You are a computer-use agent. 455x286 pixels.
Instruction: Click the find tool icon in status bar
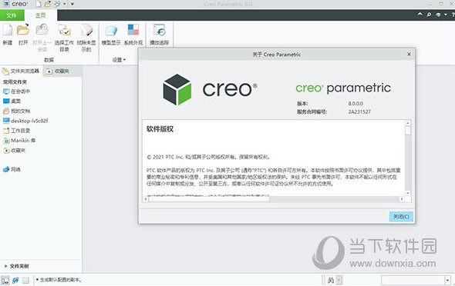[x=331, y=280]
